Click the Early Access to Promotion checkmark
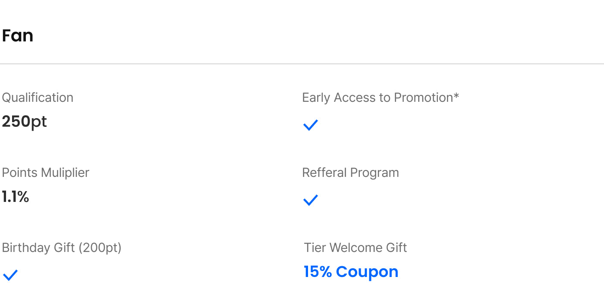This screenshot has width=604, height=302. coord(311,125)
